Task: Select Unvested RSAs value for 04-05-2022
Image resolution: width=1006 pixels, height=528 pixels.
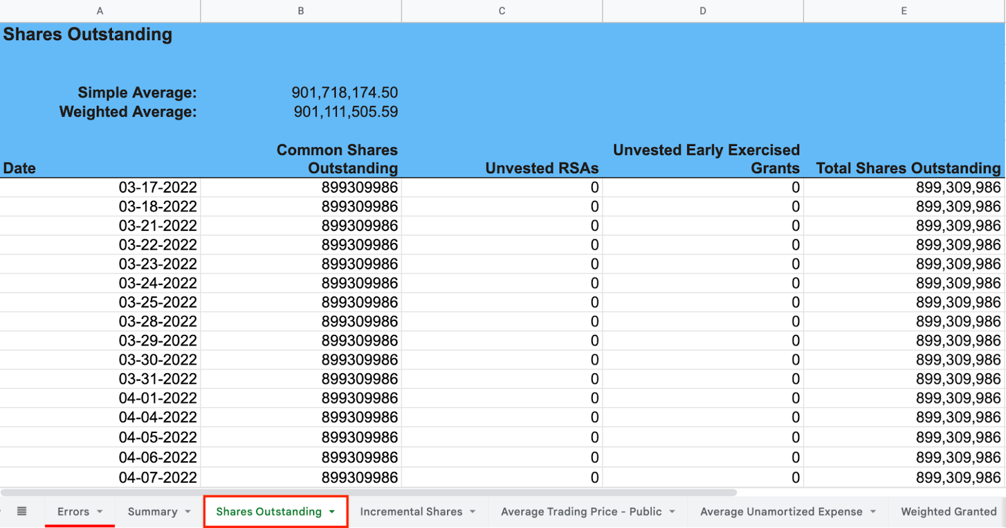Action: (x=502, y=437)
